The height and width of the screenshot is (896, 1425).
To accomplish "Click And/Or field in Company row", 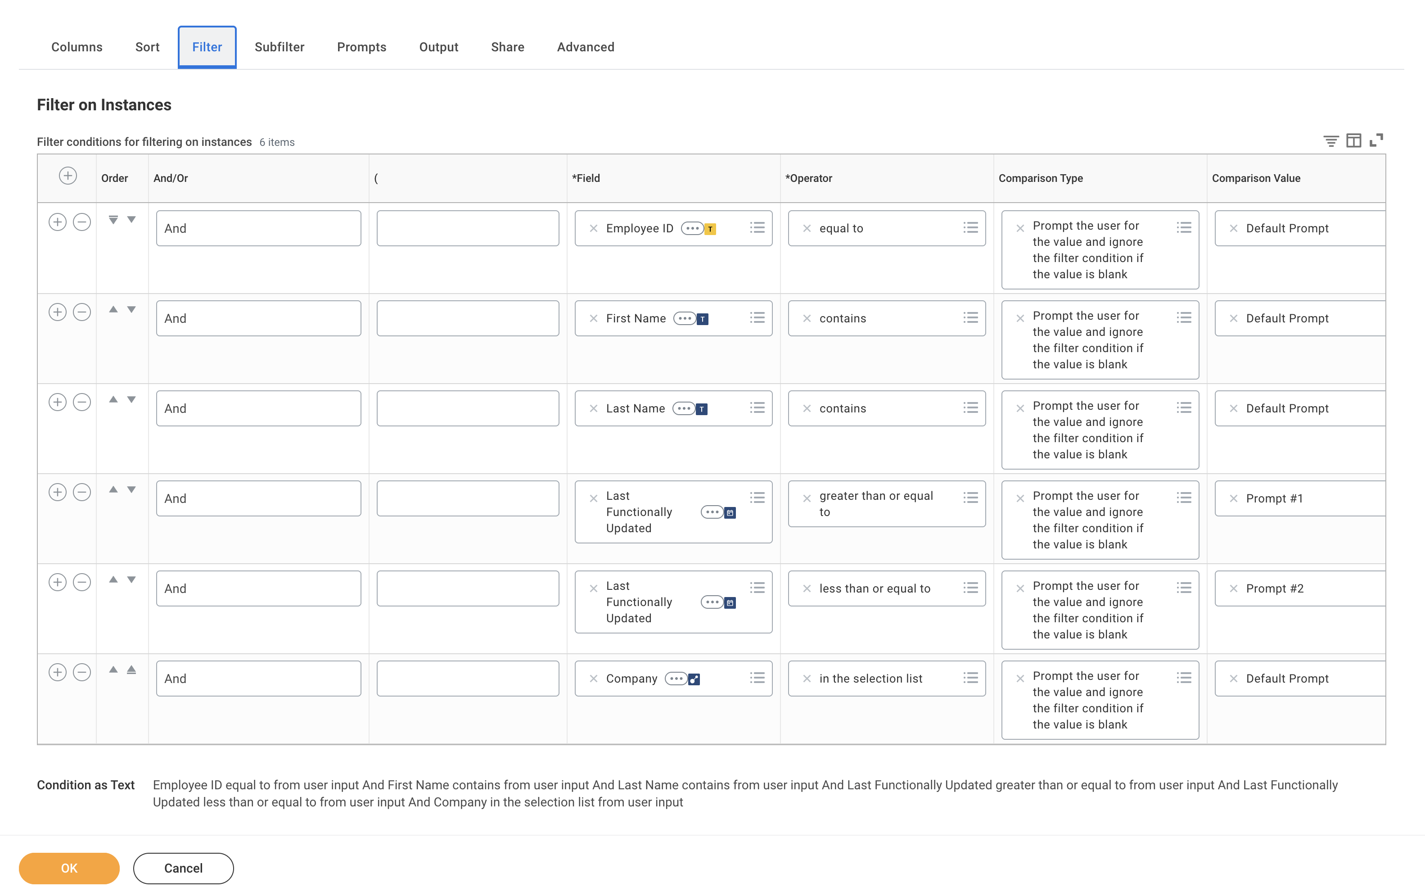I will pyautogui.click(x=259, y=679).
